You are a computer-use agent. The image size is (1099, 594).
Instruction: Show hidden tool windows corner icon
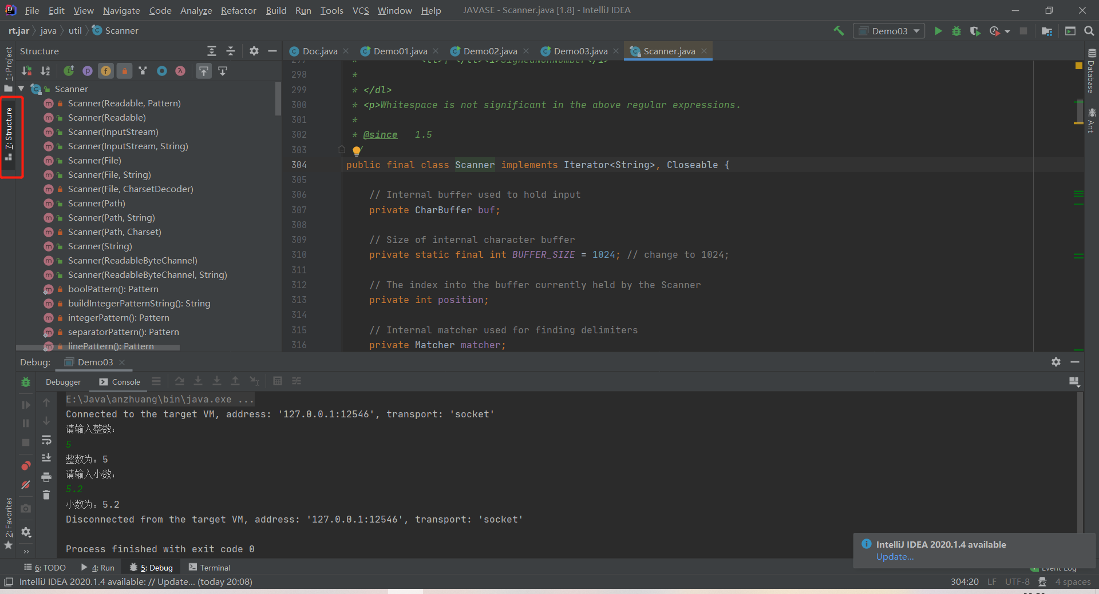coord(9,582)
